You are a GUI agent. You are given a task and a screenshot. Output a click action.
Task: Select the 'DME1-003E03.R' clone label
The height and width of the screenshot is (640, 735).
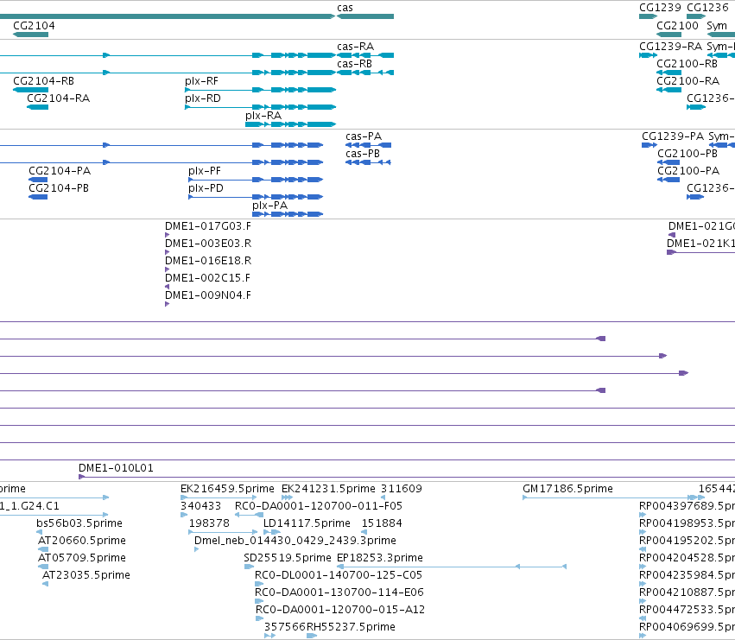click(x=208, y=244)
